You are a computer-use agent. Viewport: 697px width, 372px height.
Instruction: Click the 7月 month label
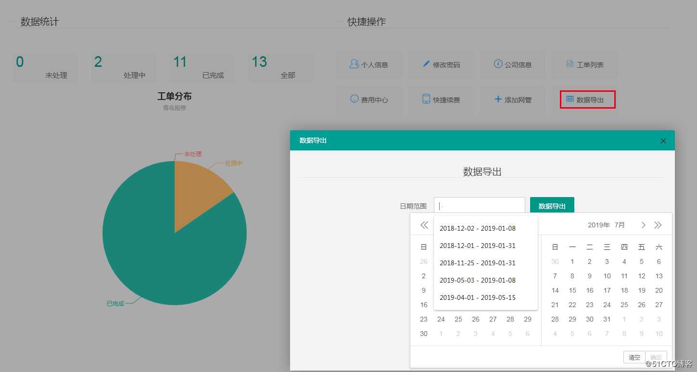[x=620, y=225]
